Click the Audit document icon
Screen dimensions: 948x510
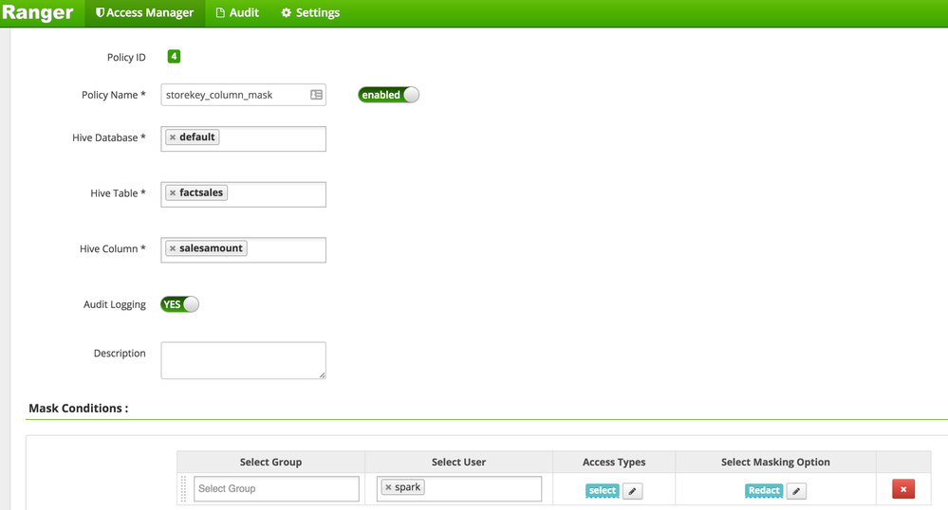(221, 12)
